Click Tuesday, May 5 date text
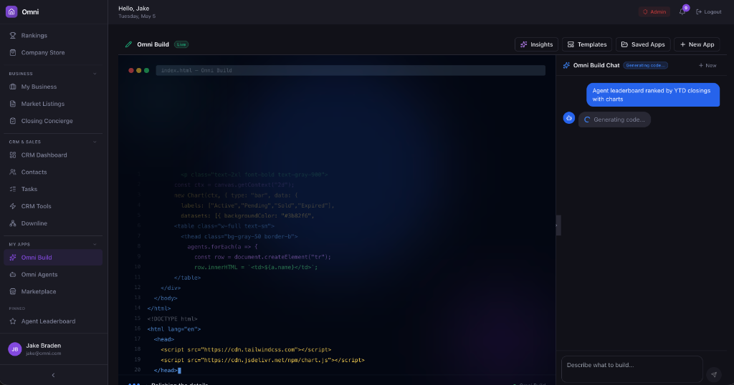The height and width of the screenshot is (385, 734). click(137, 16)
